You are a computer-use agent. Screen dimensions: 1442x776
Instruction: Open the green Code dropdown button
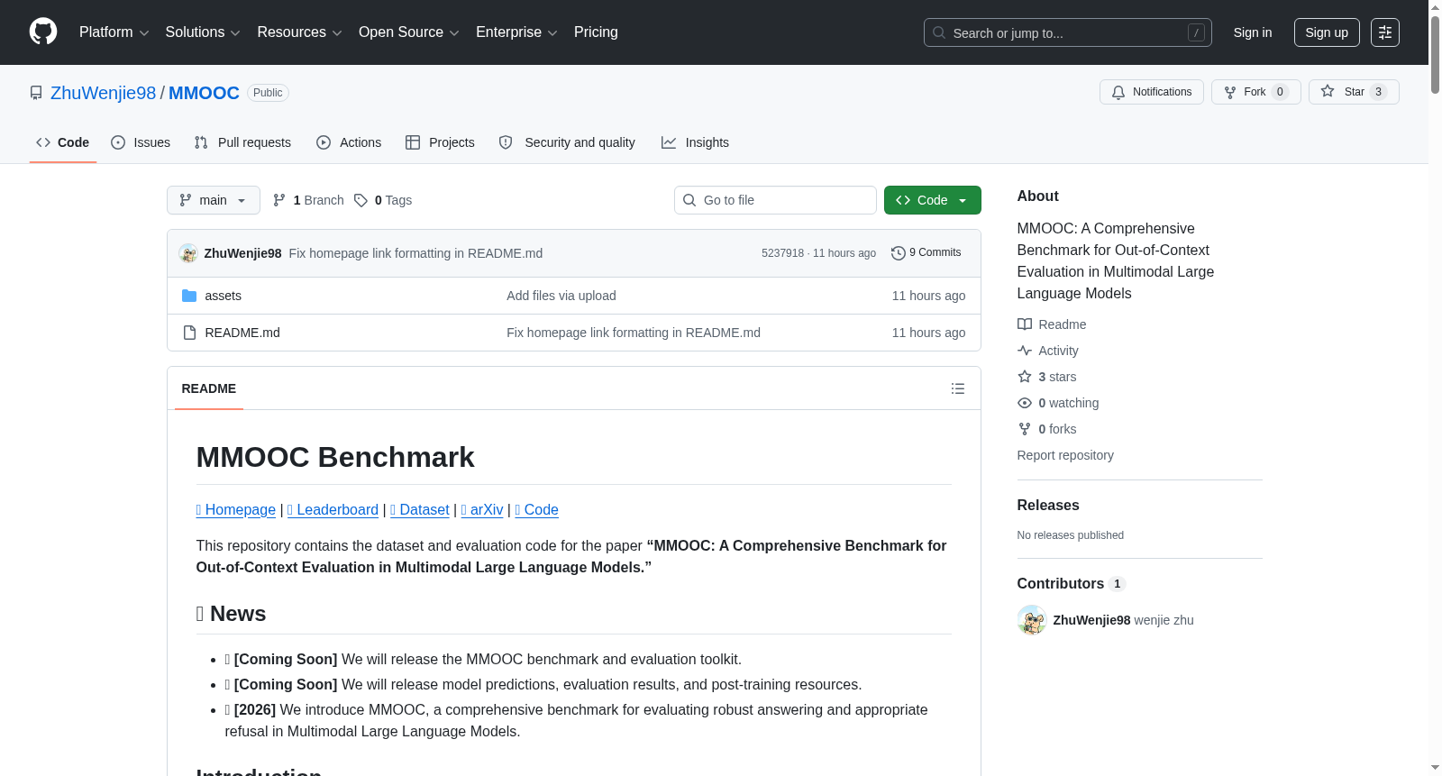click(x=933, y=200)
